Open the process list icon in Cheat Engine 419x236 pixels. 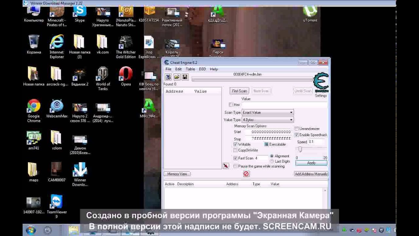coord(168,77)
